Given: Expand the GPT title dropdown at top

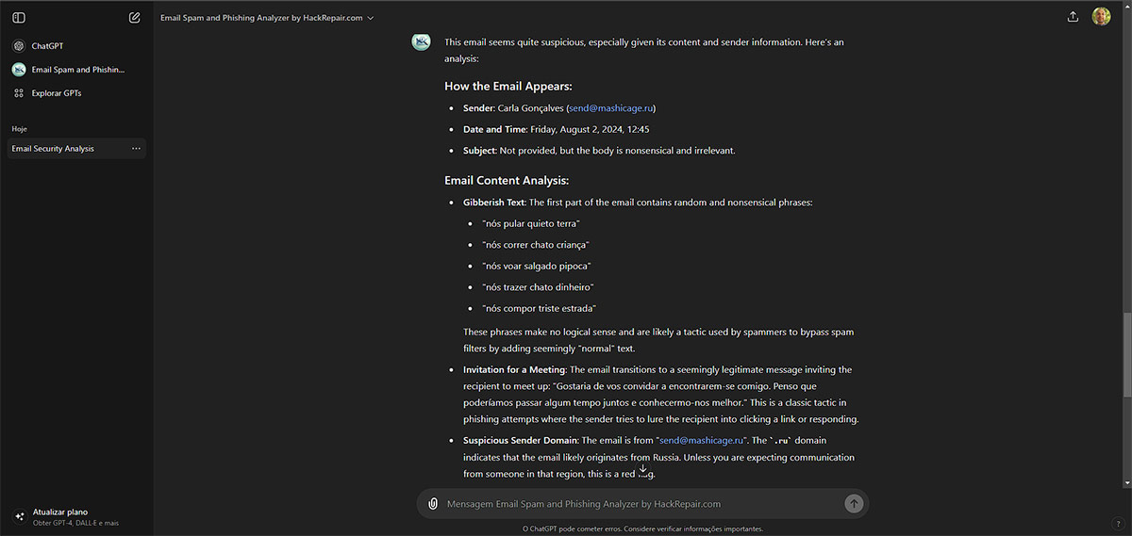Looking at the screenshot, I should 267,18.
